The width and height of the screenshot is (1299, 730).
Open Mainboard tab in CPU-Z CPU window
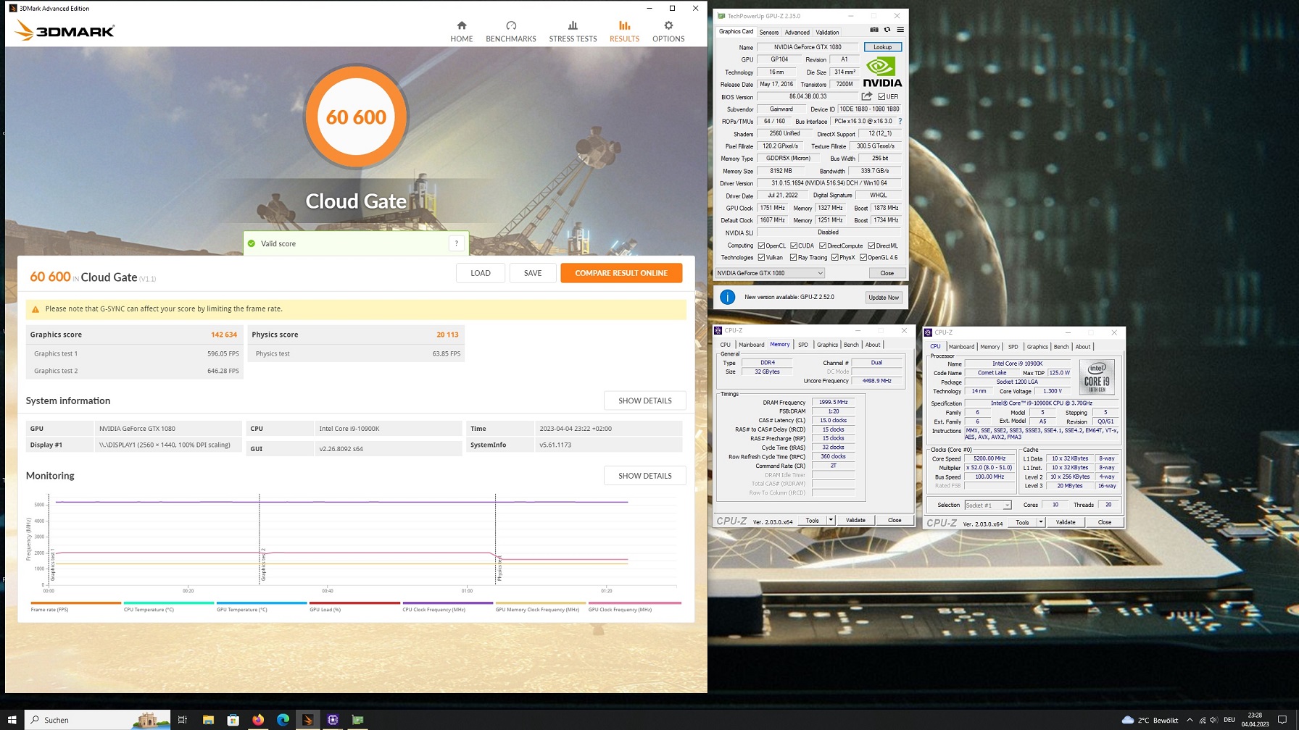(x=961, y=347)
